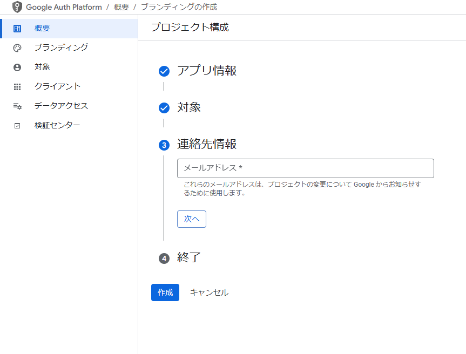Click the 概要 dashboard icon in sidebar
This screenshot has height=354, width=466.
(x=17, y=29)
